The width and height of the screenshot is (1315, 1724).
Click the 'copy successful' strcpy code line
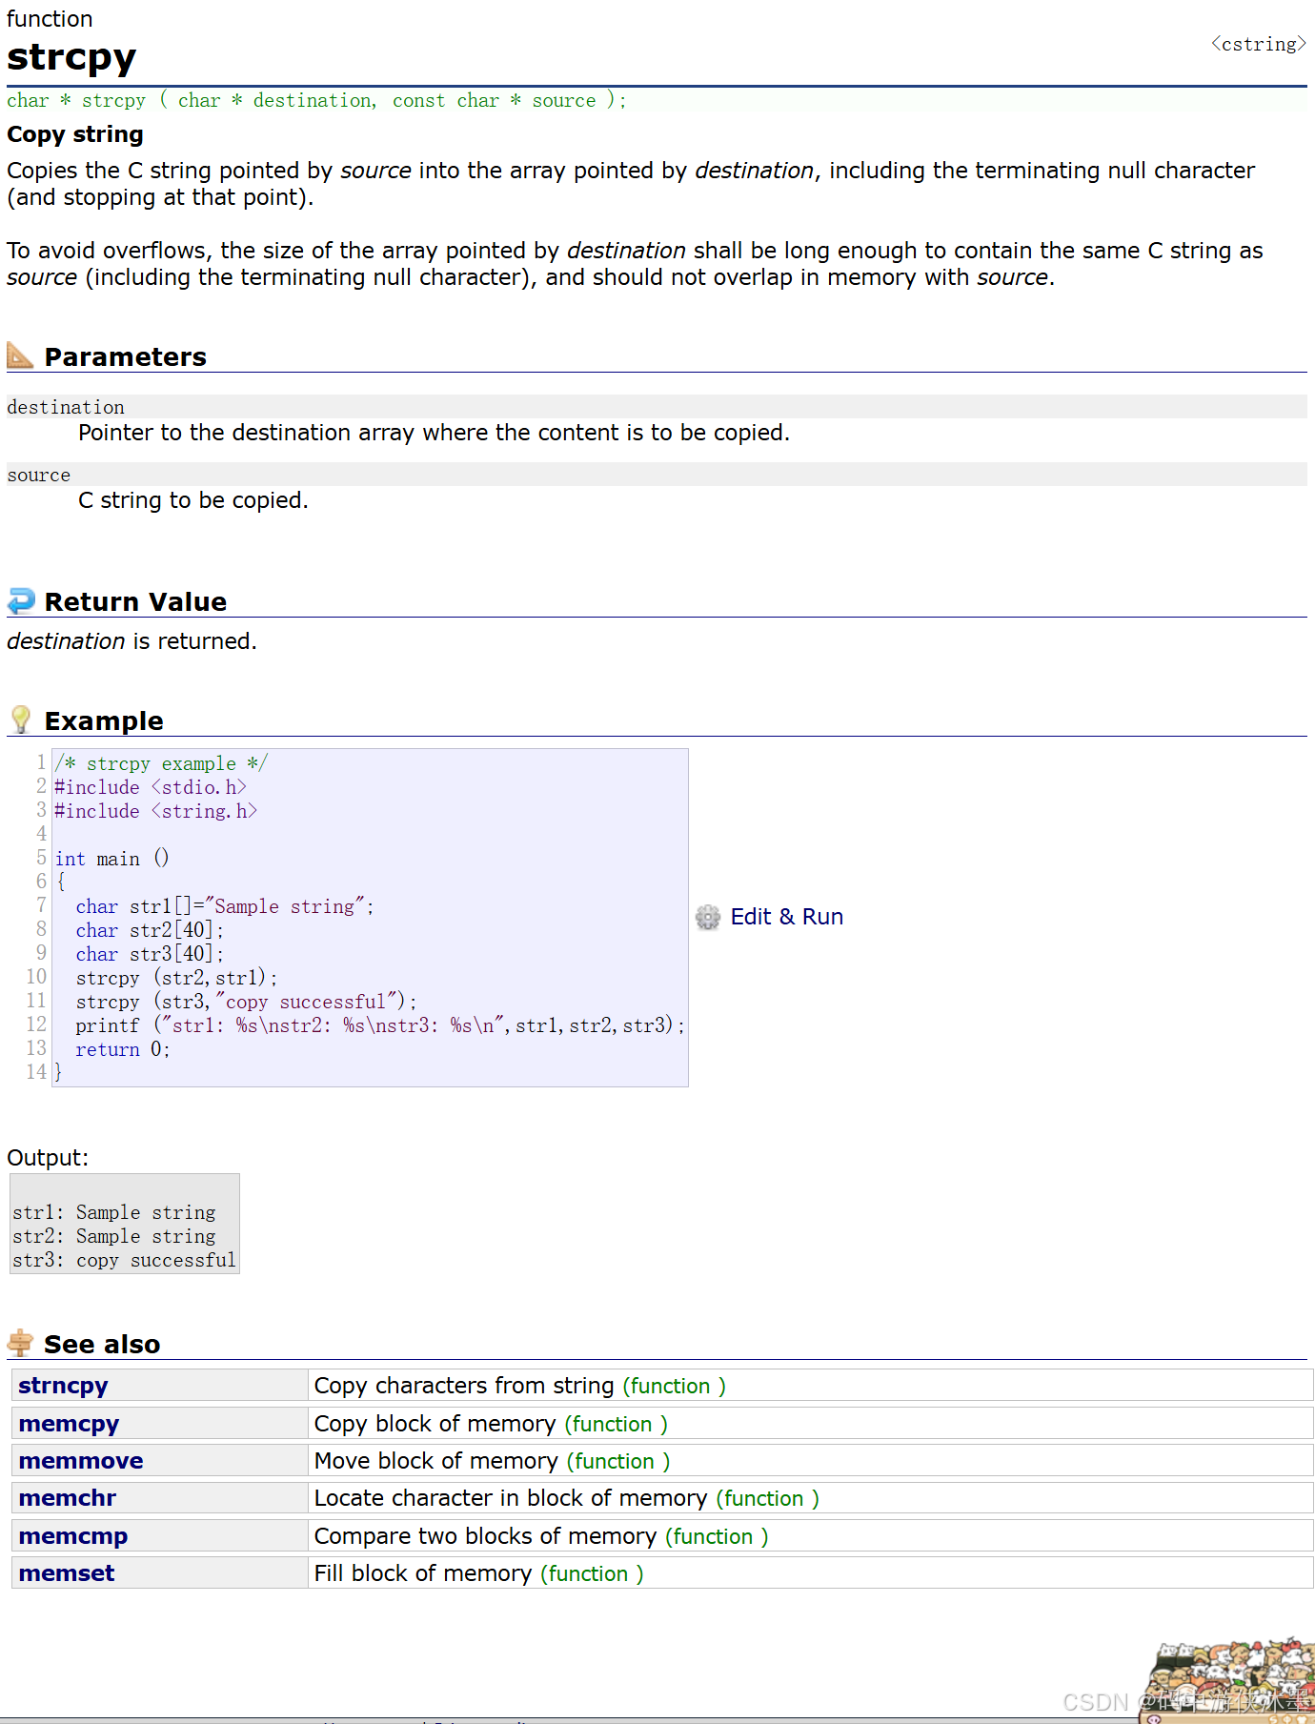point(246,1002)
